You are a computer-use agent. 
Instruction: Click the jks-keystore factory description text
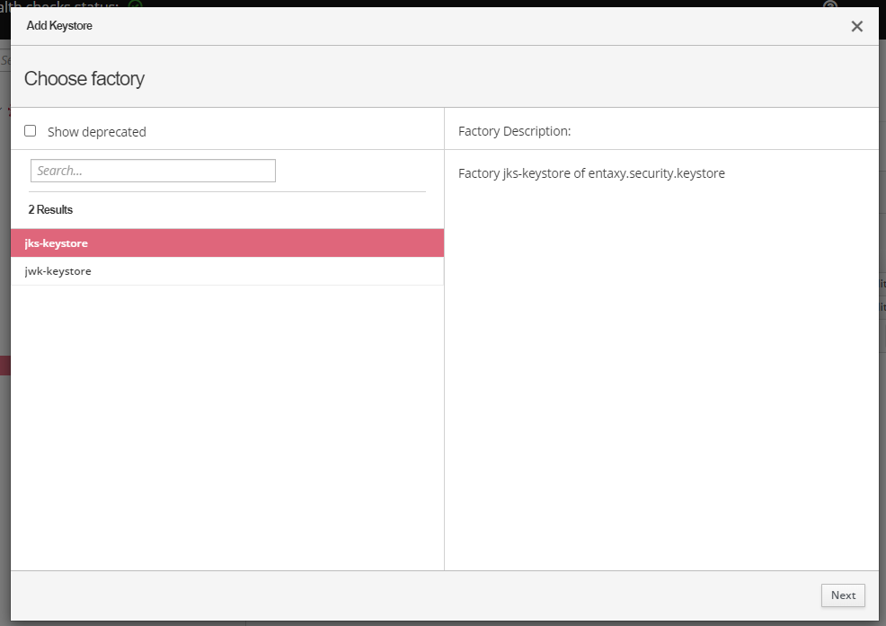coord(591,173)
